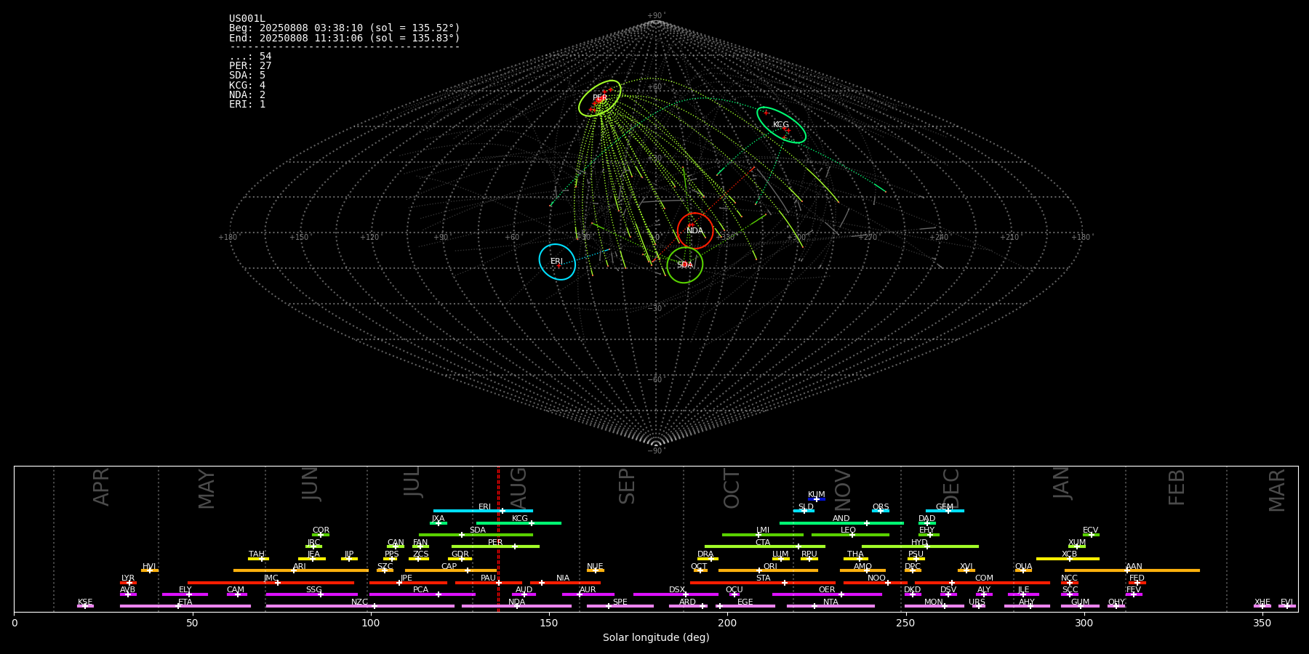Click the orange ARI bar in the timeline
This screenshot has width=1309, height=654.
tap(301, 570)
